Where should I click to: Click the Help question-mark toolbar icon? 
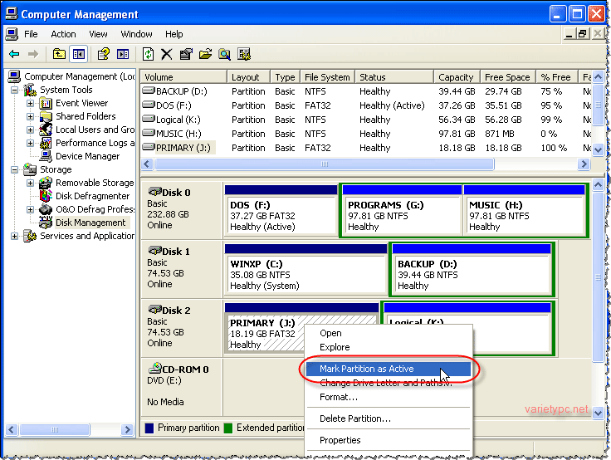[x=104, y=54]
